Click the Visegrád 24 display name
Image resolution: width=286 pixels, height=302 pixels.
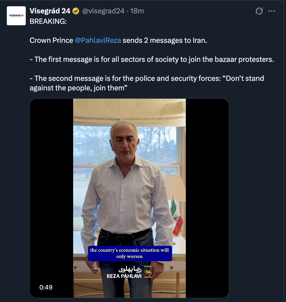(x=50, y=11)
